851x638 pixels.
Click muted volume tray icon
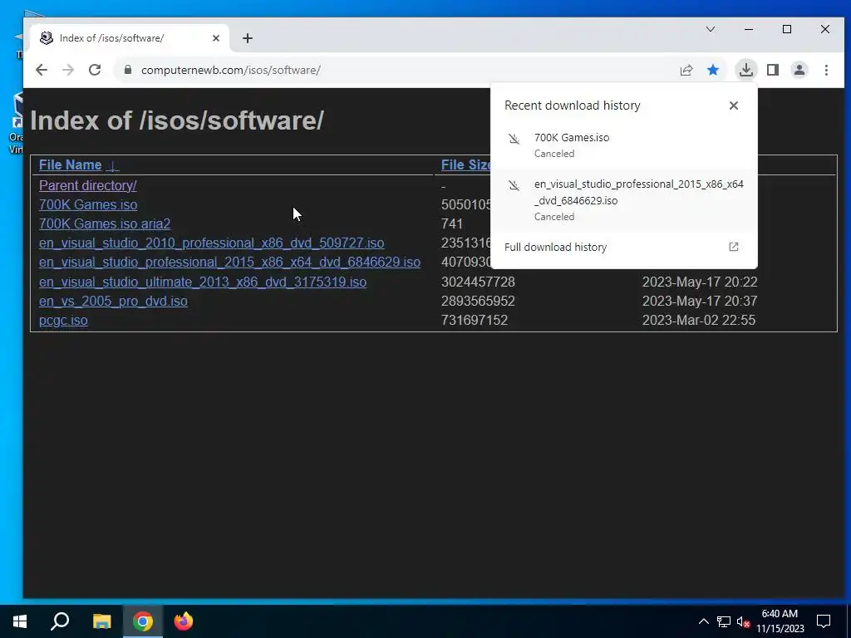click(x=743, y=621)
